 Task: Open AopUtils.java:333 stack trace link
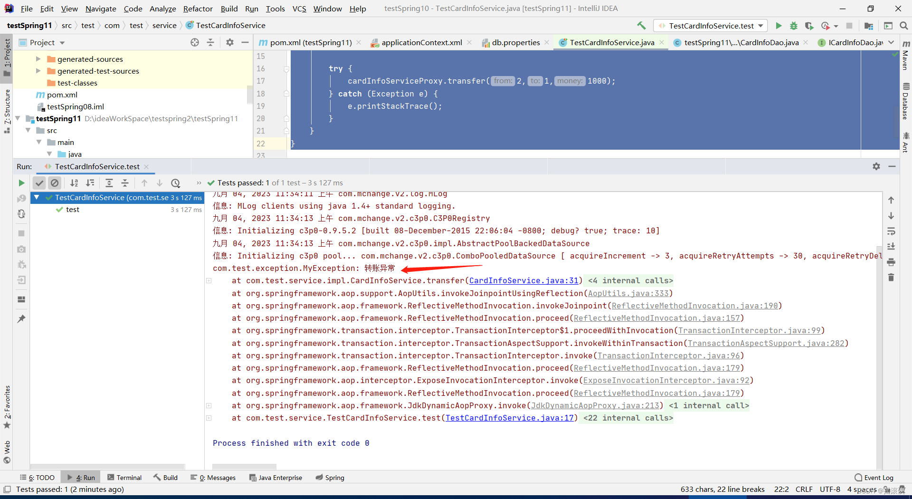(628, 293)
